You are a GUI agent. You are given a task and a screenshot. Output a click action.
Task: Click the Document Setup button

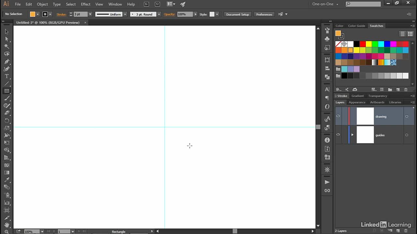(237, 14)
